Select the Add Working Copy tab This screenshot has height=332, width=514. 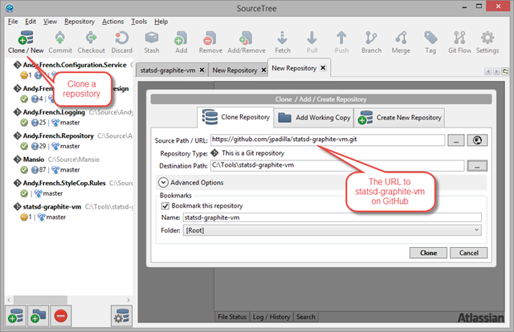(314, 118)
